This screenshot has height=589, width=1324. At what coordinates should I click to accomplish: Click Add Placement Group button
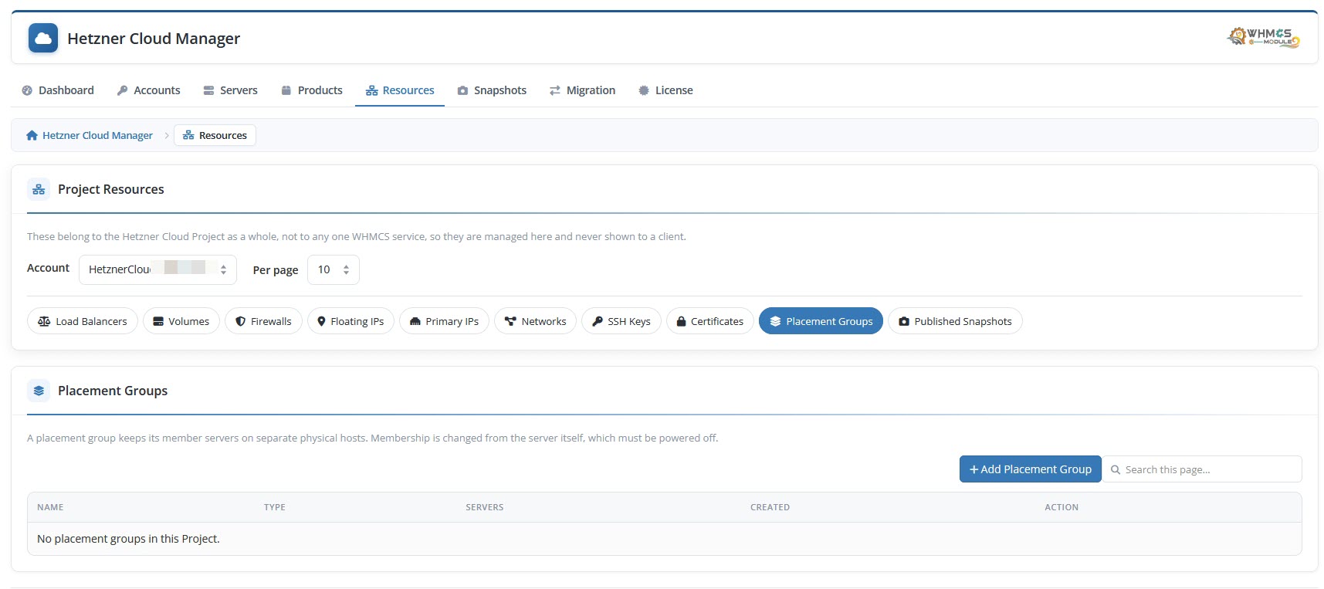point(1031,469)
